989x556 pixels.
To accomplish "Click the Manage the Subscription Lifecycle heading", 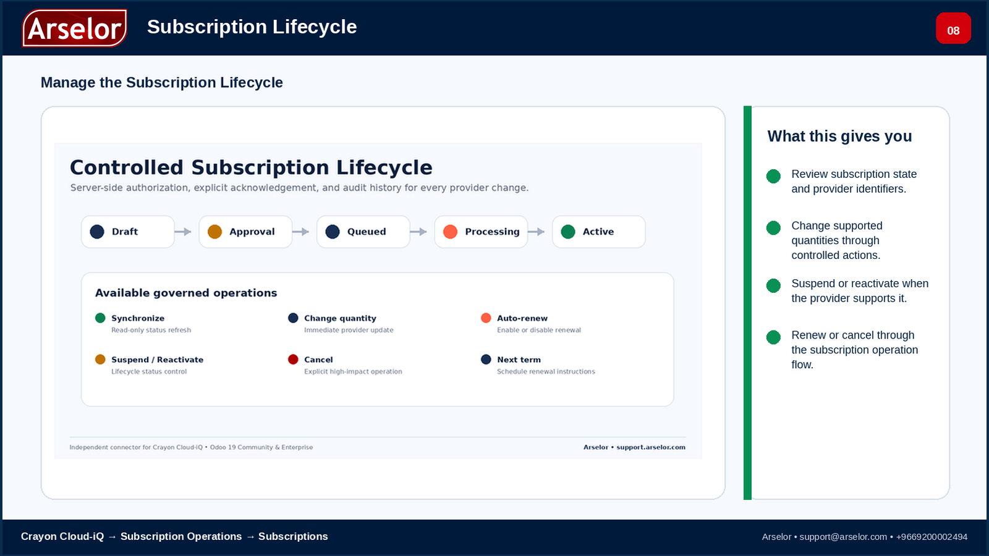I will [162, 83].
